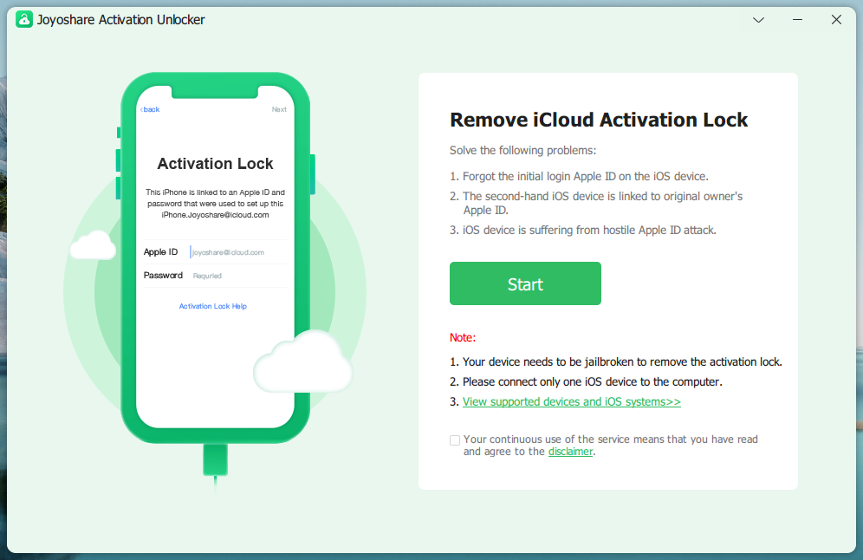Screen dimensions: 863x560
Task: Click the Remove iCloud Activation Lock heading
Action: pos(599,120)
